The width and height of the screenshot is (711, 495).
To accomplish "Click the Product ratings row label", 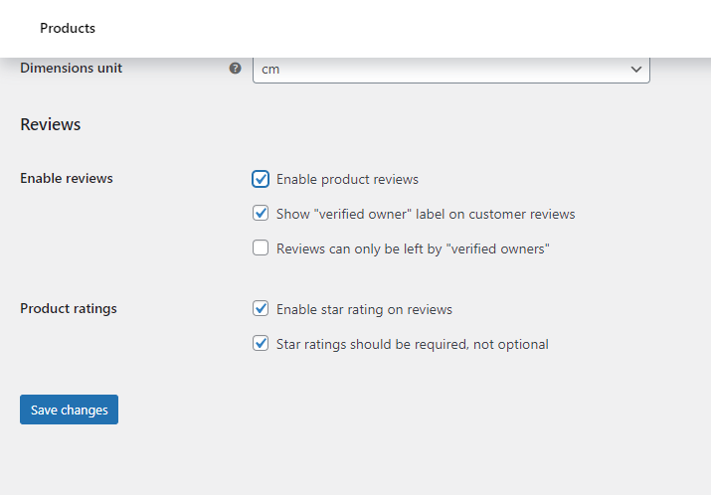I will [x=69, y=308].
